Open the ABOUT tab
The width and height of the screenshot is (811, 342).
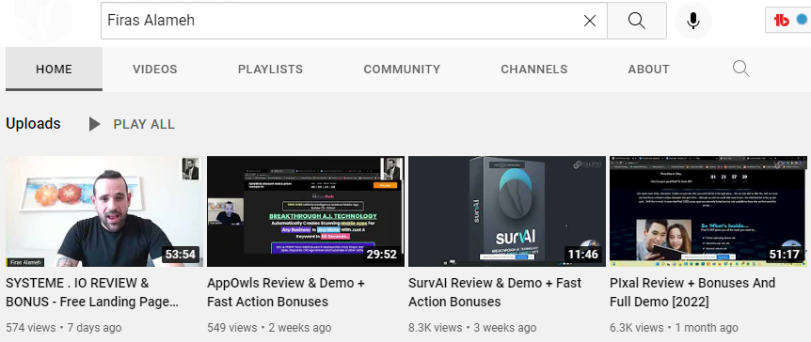(x=648, y=70)
